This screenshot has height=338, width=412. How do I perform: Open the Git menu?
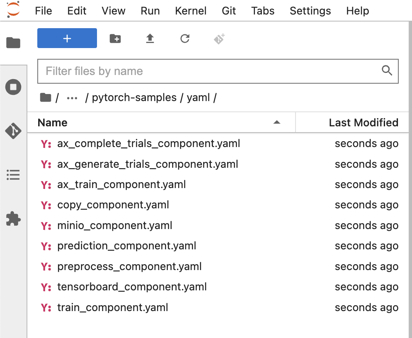click(229, 11)
